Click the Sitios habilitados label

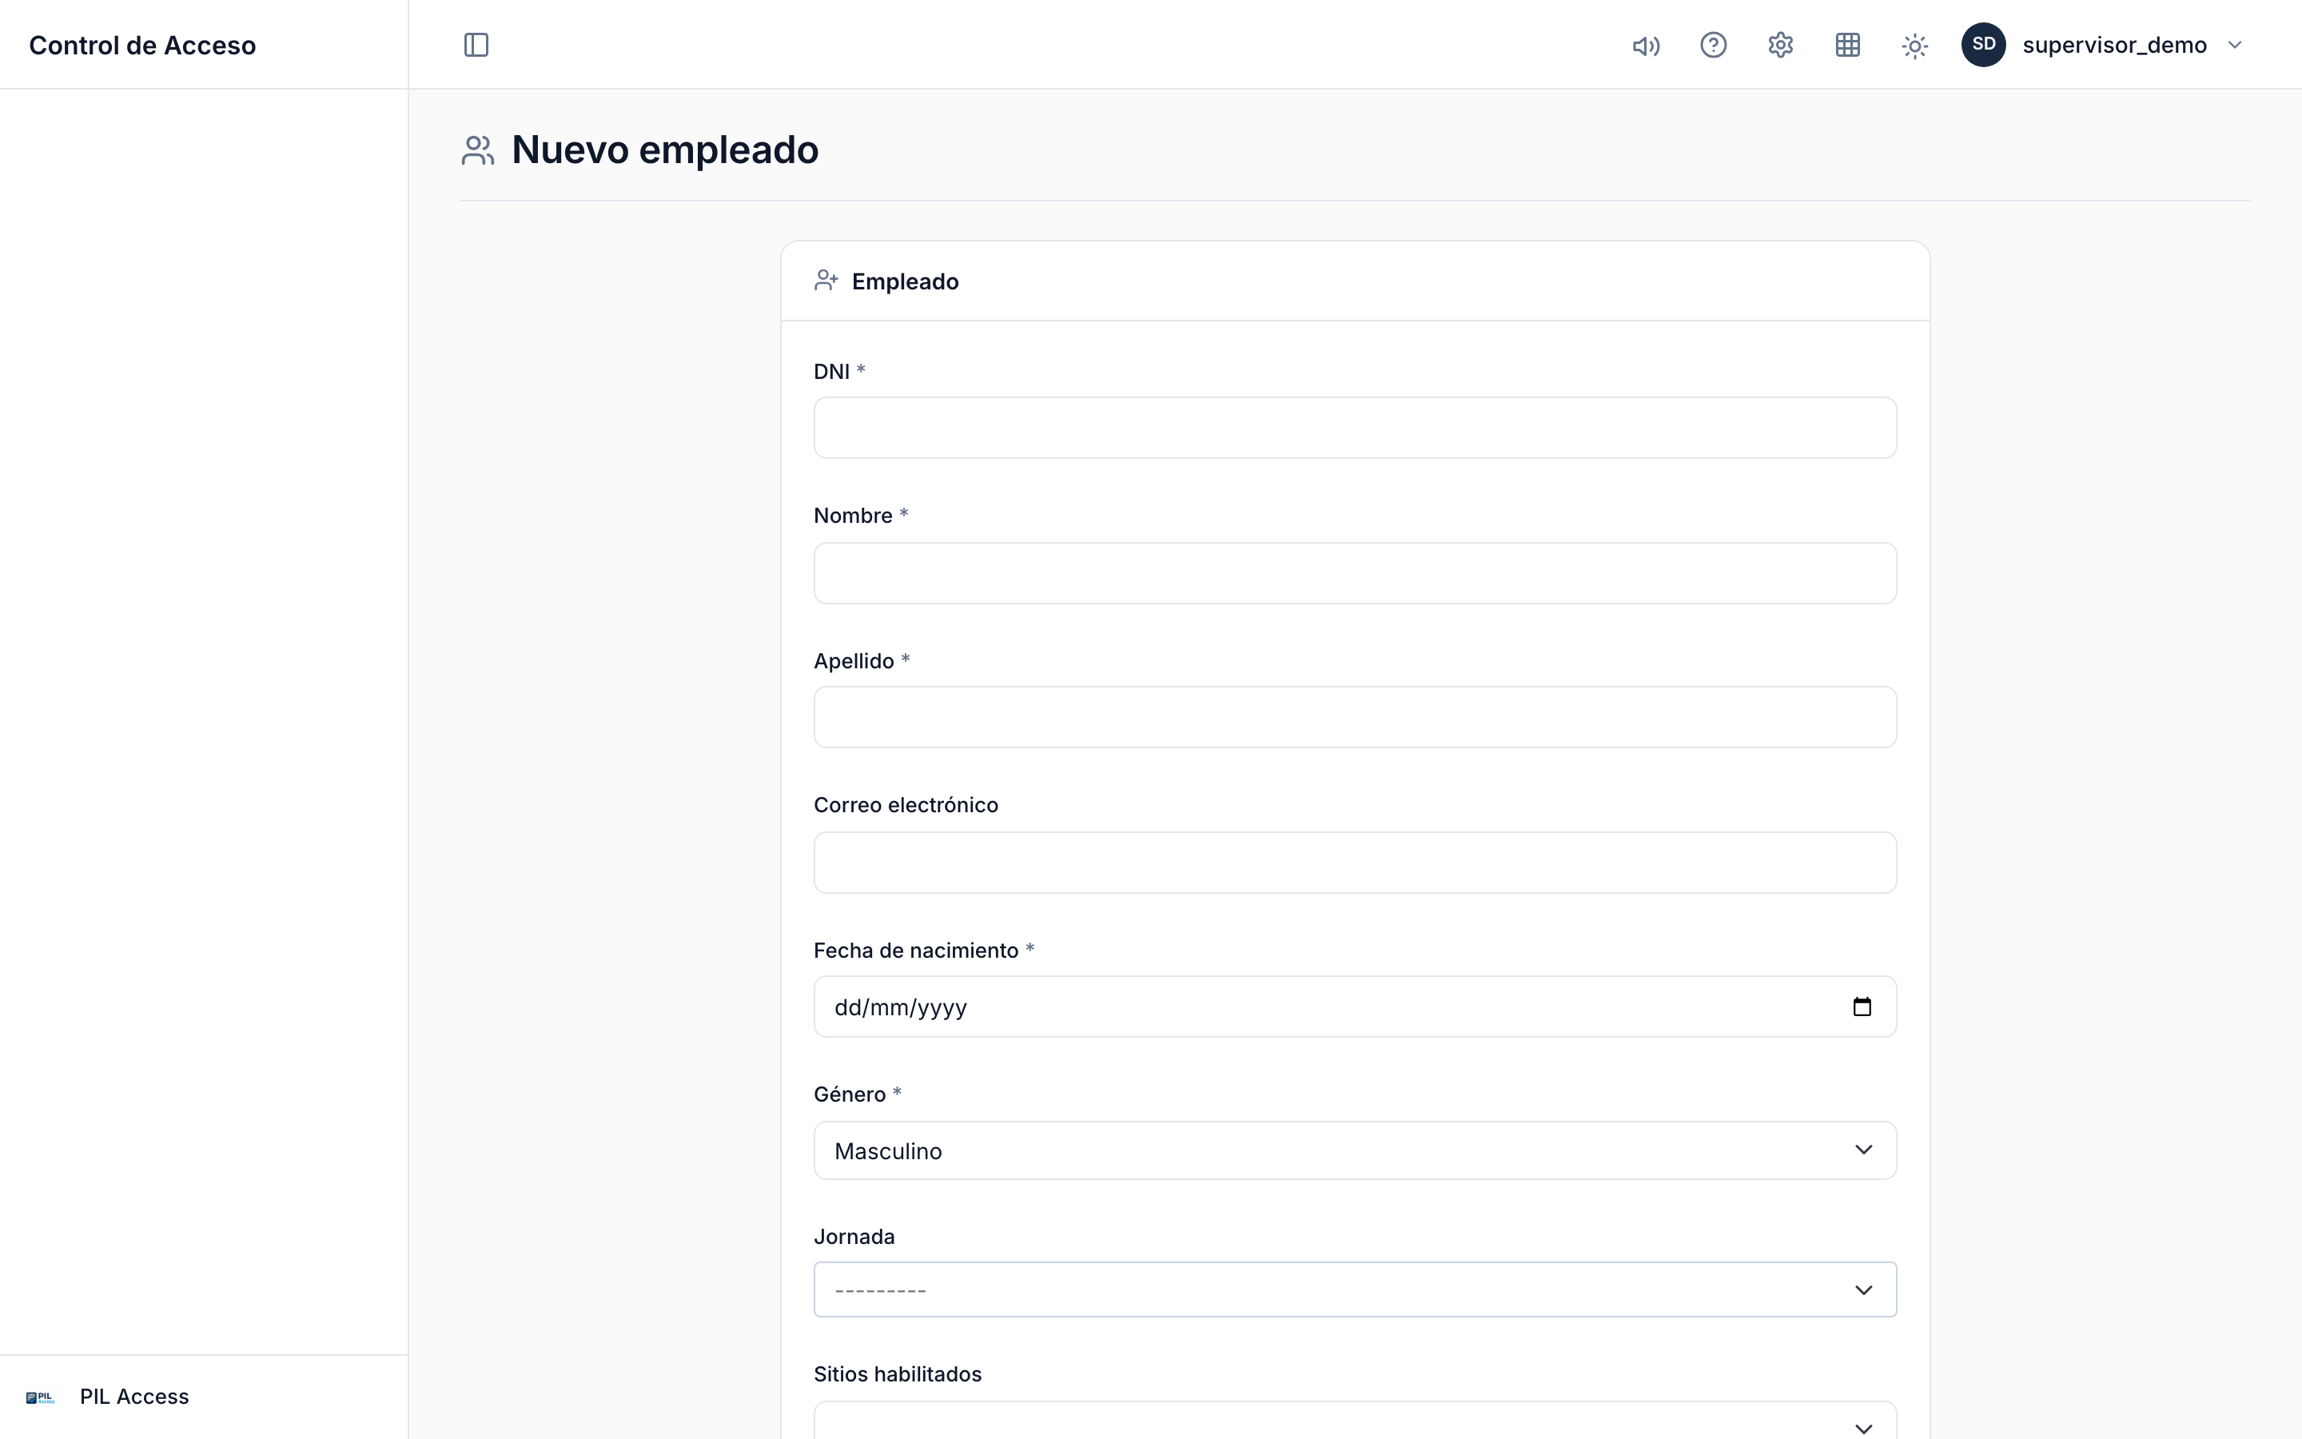pos(897,1374)
